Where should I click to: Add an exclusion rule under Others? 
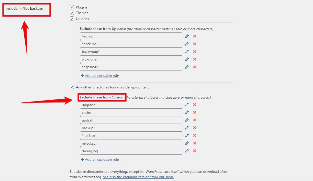(x=102, y=159)
